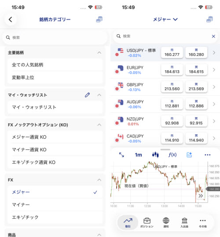Screen dimensions: 220x237
Task: Jump to latest candle with double arrow
Action: [x=201, y=196]
